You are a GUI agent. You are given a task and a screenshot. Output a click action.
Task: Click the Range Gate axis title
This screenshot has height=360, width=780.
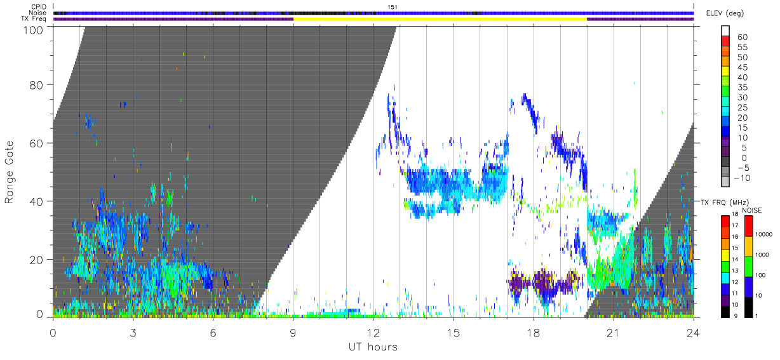tap(10, 172)
